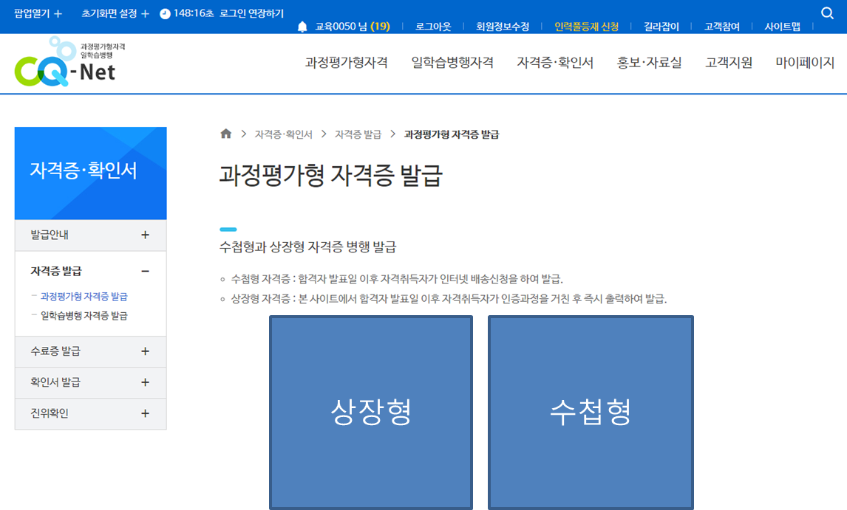Open 일학습병행자격 main menu
Screen dimensions: 847x510
452,63
